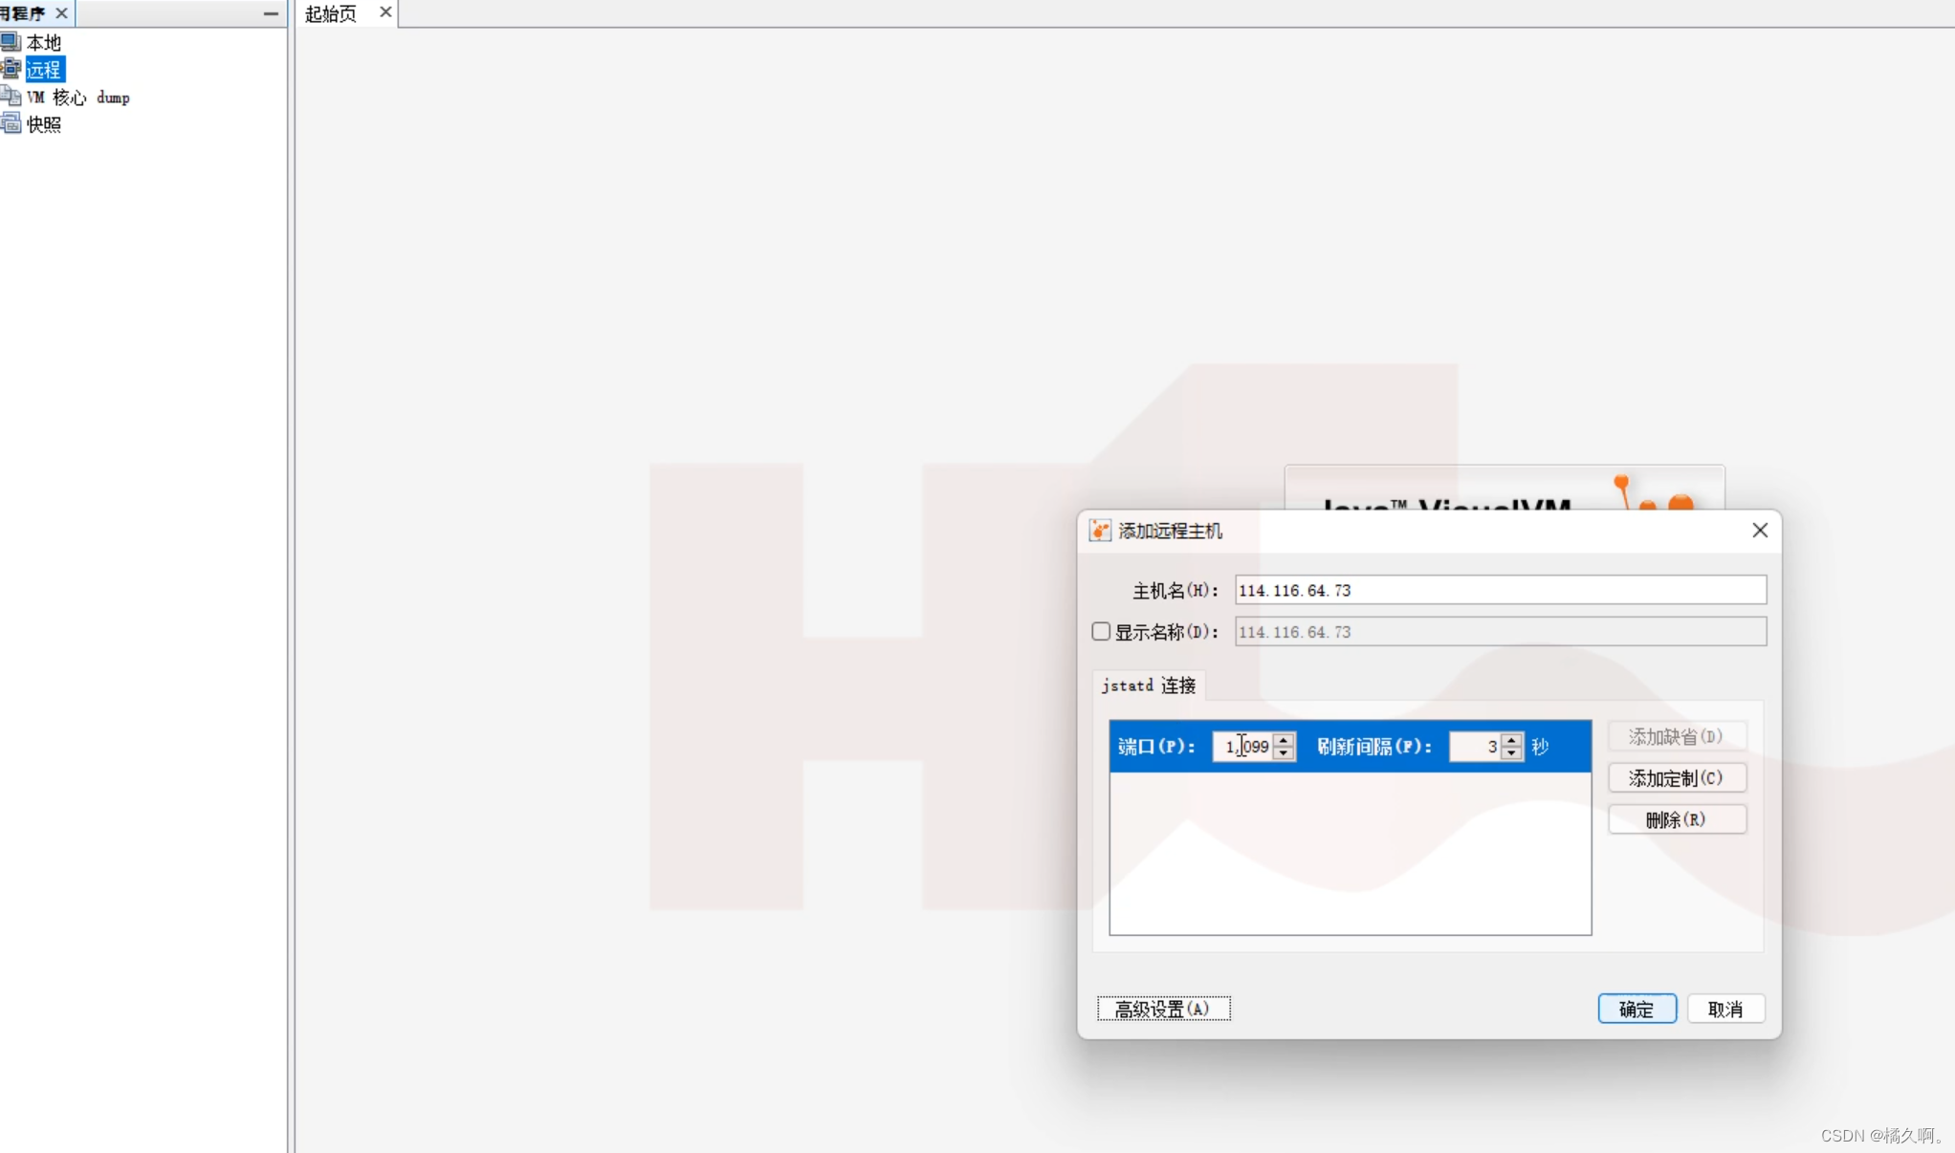
Task: Click the 快照 (Snapshots) icon
Action: coord(11,123)
